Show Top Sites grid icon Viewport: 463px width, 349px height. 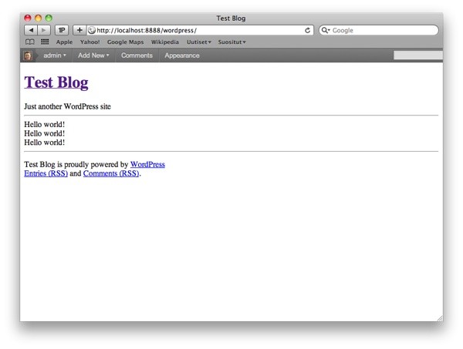[x=45, y=42]
